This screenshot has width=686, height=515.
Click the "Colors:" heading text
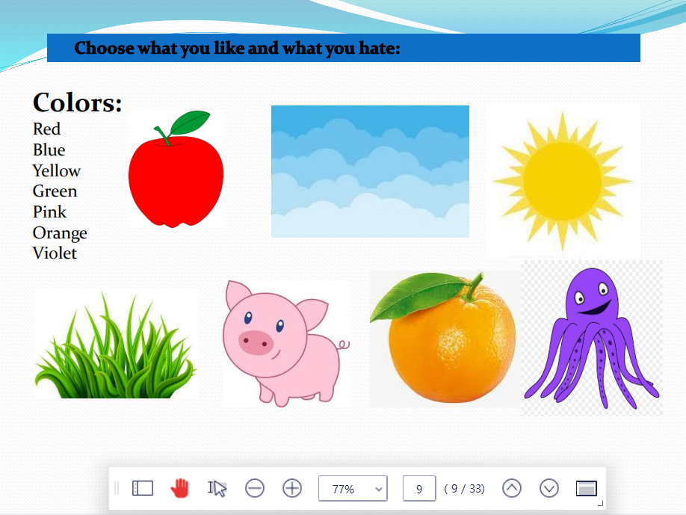77,102
